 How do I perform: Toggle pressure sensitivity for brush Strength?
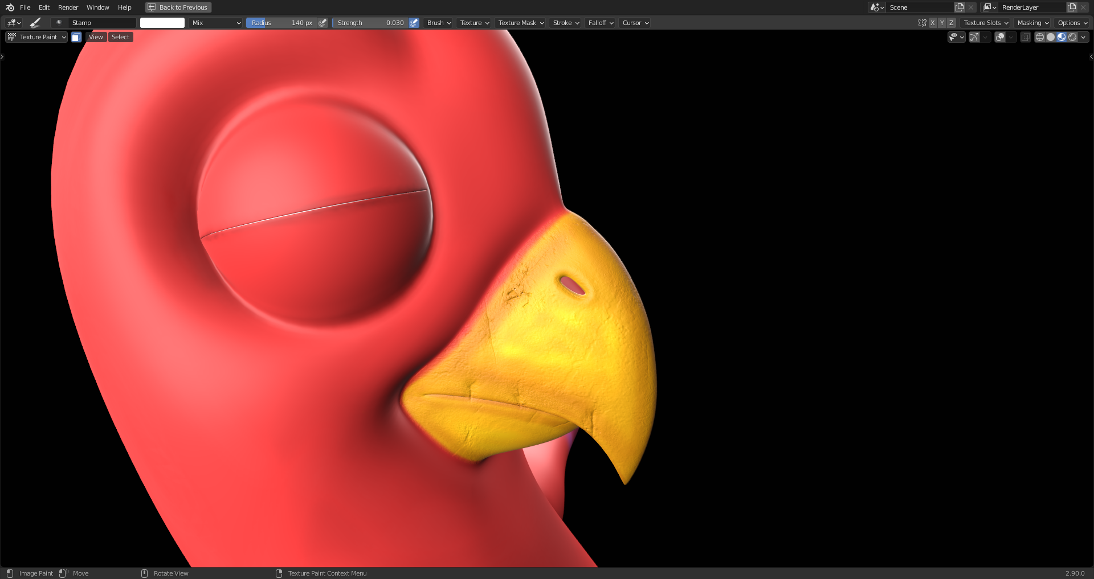pos(413,22)
